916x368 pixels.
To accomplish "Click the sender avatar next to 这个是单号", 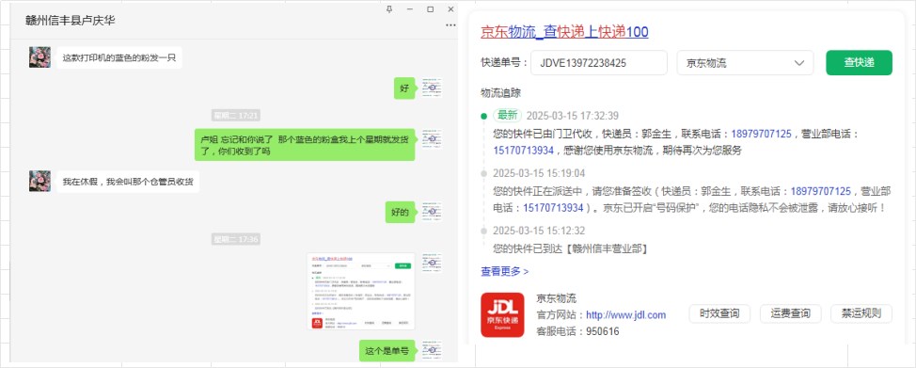I will tap(431, 350).
